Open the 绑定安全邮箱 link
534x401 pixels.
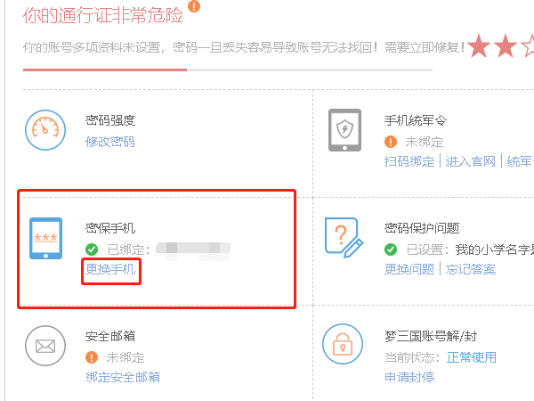pyautogui.click(x=123, y=377)
